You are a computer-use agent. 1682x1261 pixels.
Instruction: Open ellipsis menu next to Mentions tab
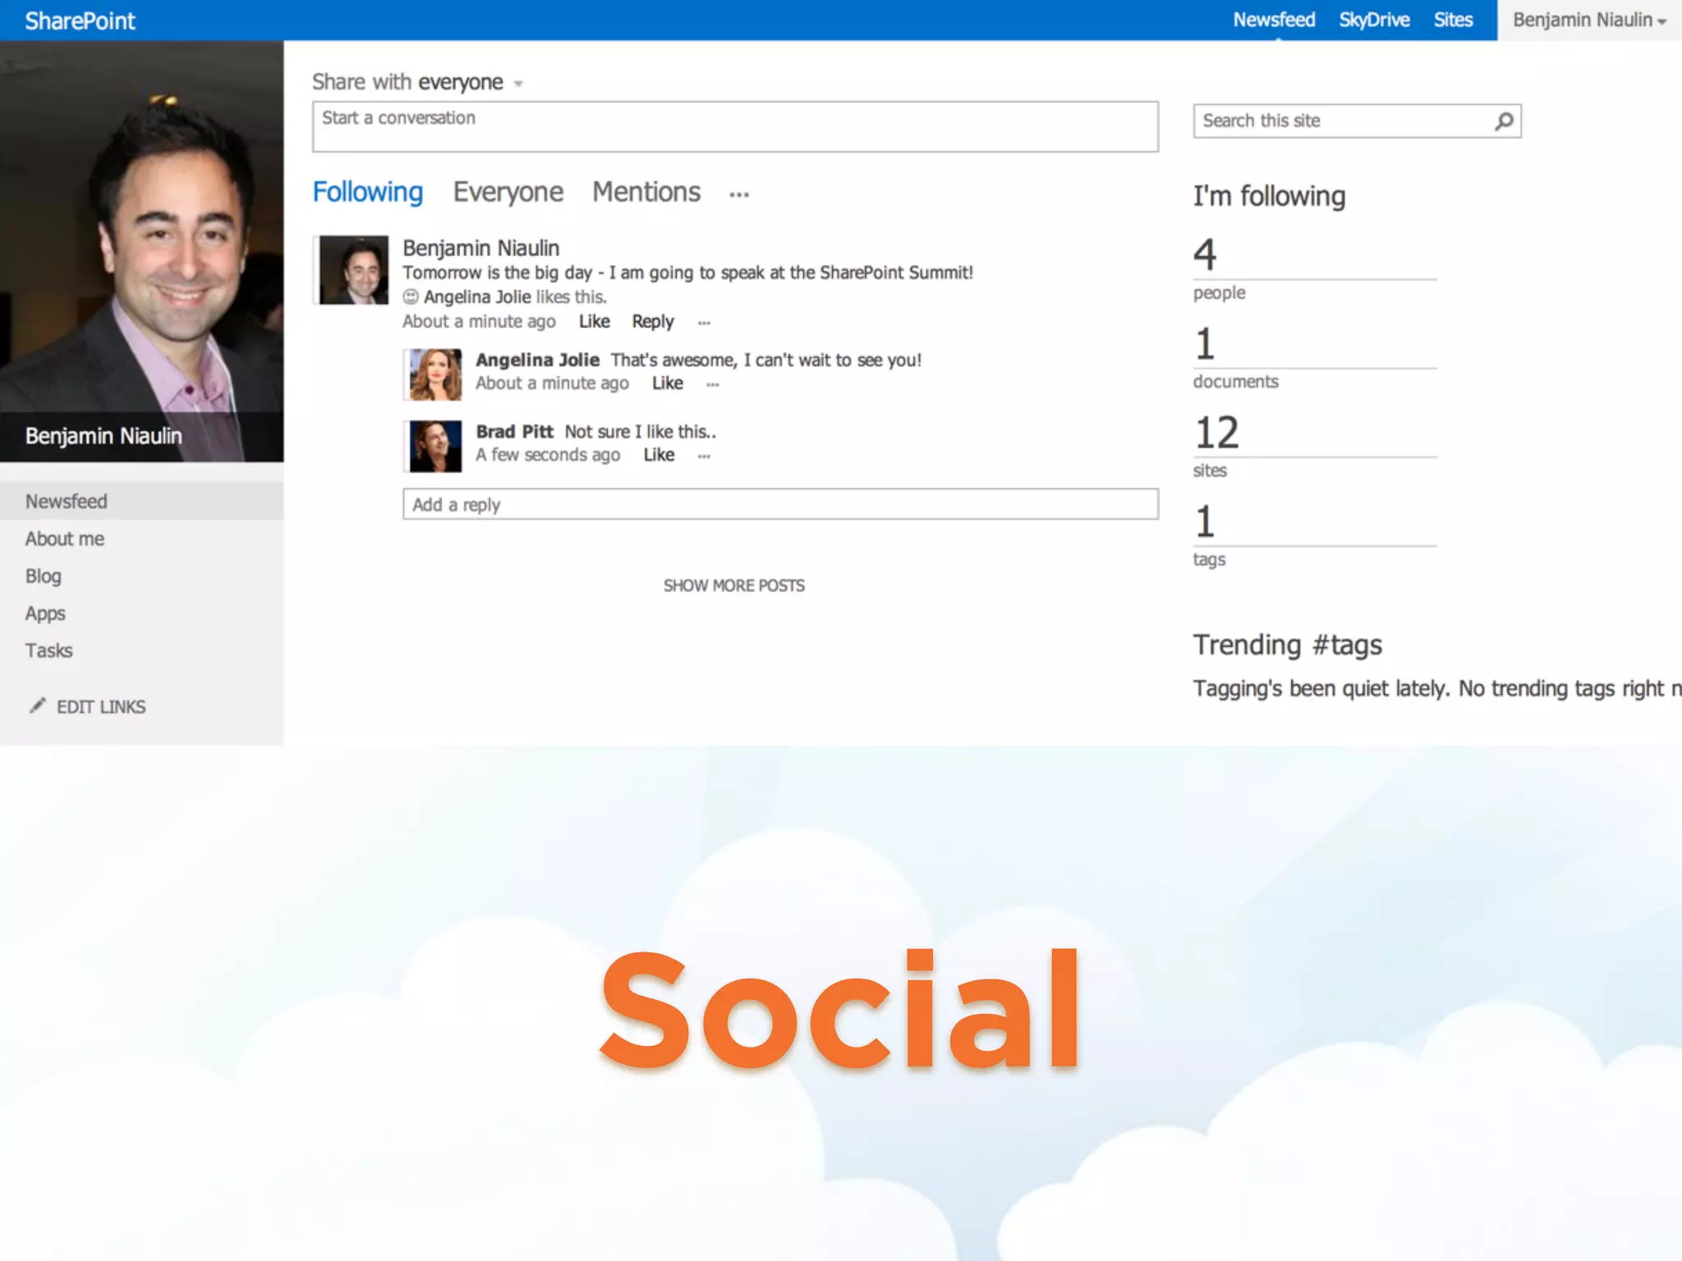739,195
